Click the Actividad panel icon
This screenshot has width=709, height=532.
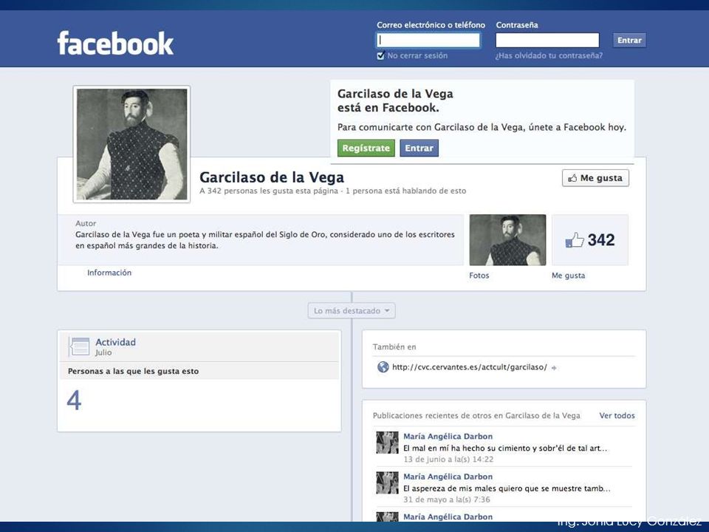(79, 347)
